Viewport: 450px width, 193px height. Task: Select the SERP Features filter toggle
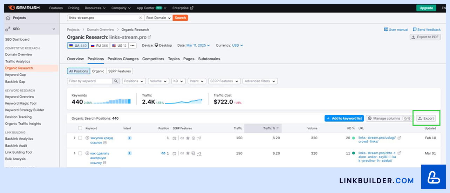click(120, 71)
